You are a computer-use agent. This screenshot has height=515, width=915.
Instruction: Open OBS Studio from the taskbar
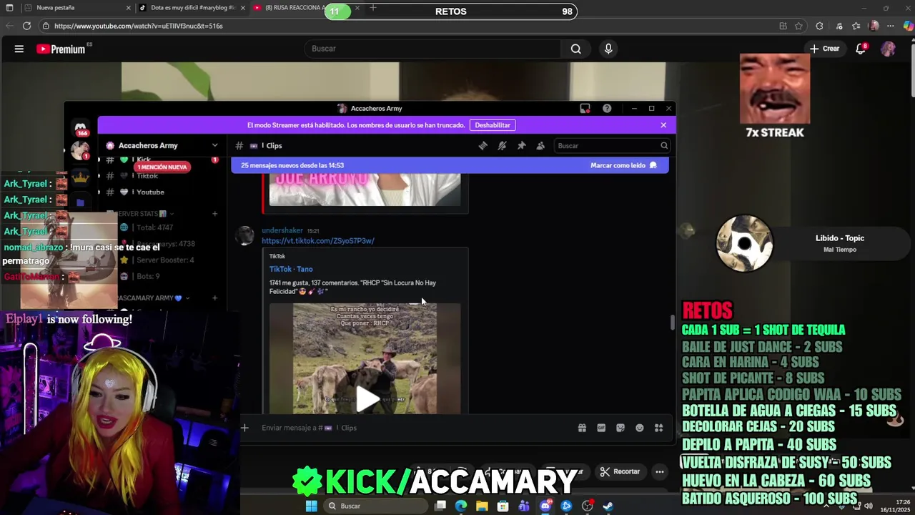click(588, 506)
